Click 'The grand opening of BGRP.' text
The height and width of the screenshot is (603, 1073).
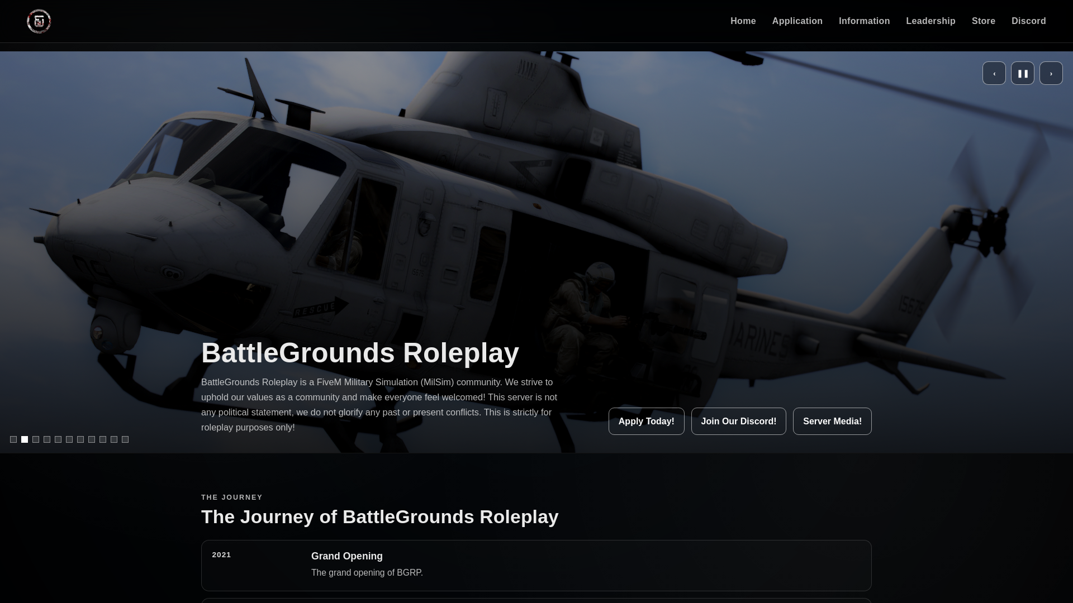pyautogui.click(x=367, y=572)
